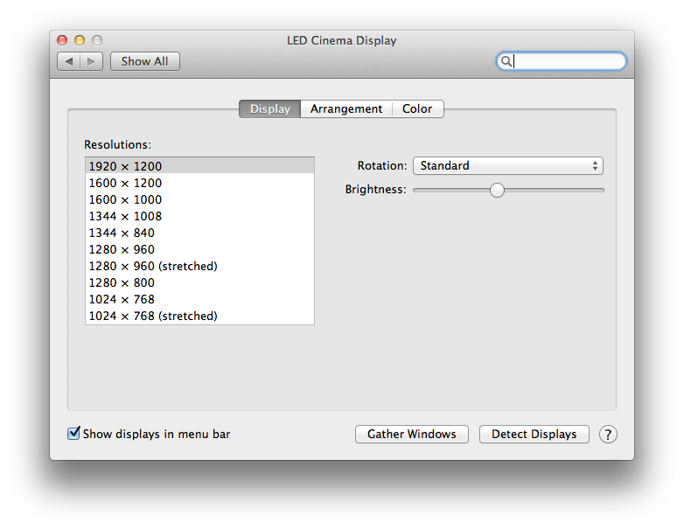Click the magnifying glass search icon

click(x=506, y=61)
